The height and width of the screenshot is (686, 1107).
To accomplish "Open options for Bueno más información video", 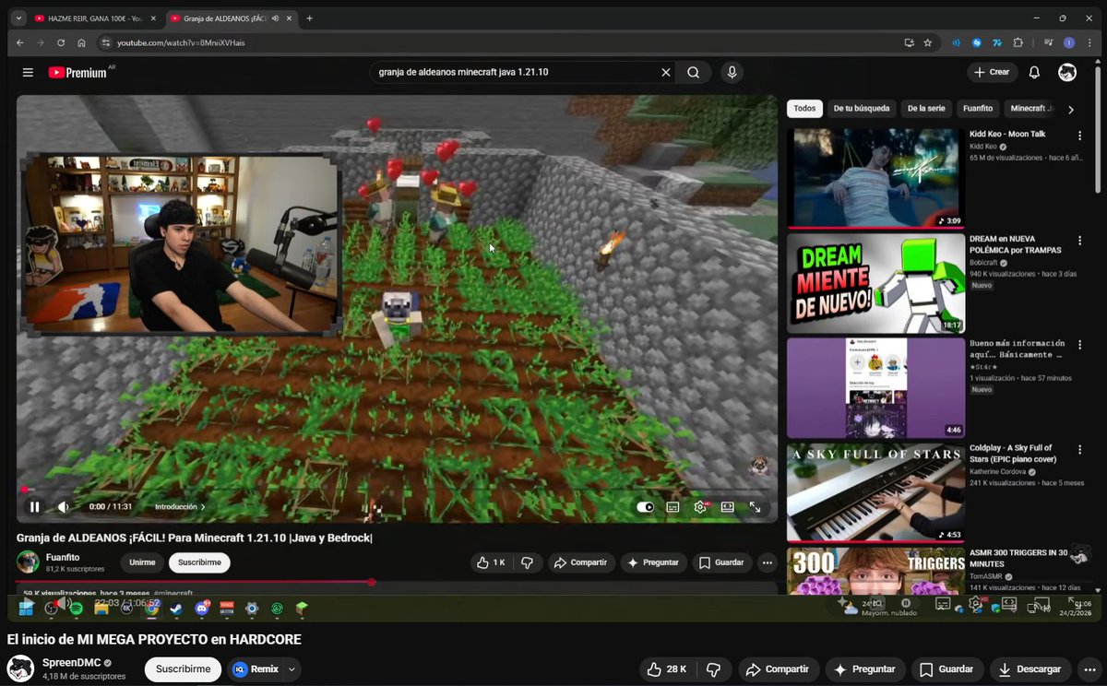I will tap(1080, 345).
